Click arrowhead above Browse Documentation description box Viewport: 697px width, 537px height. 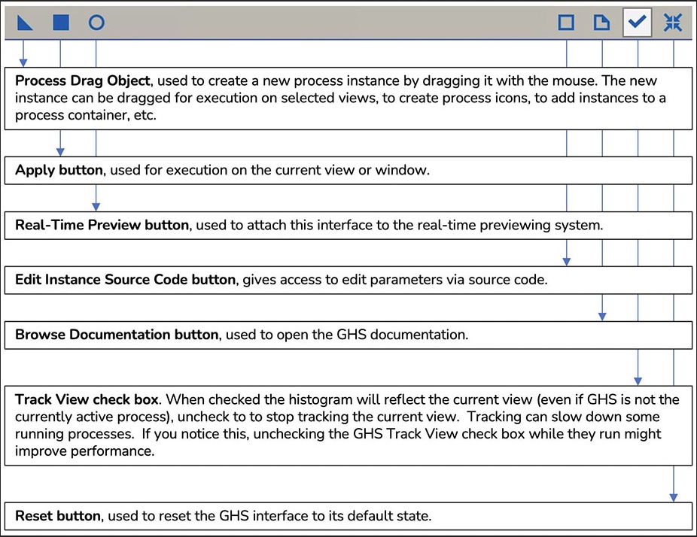pyautogui.click(x=602, y=317)
